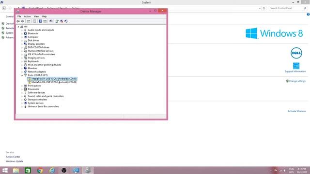
Task: Expand the Sound, video and game controllers node
Action: tap(22, 96)
